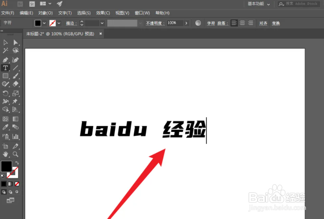Apply None mode button
324x219 pixels.
pos(17,184)
